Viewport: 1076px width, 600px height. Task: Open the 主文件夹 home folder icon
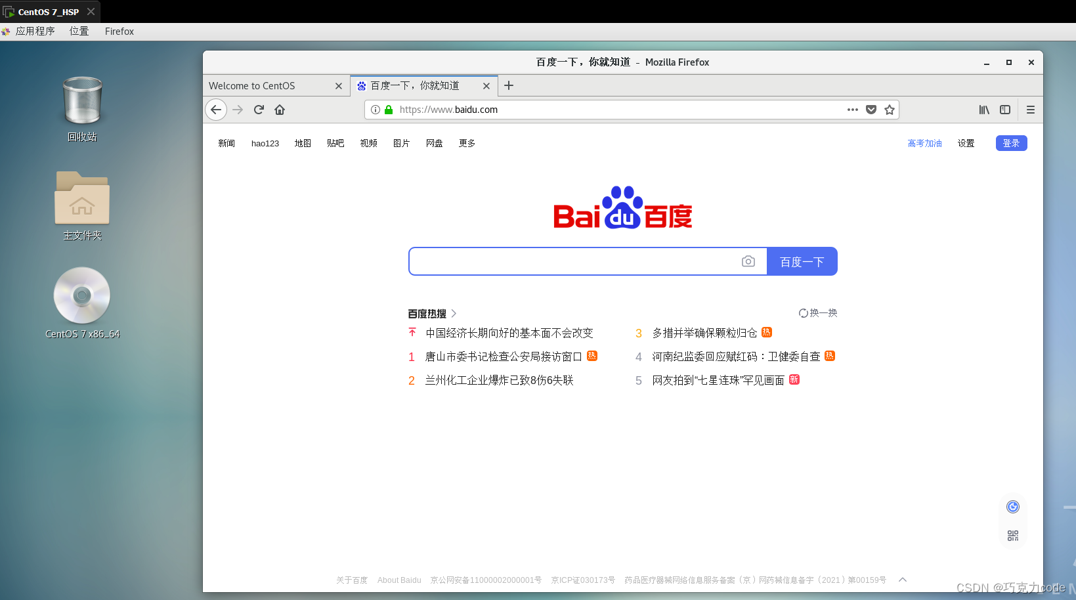click(82, 205)
